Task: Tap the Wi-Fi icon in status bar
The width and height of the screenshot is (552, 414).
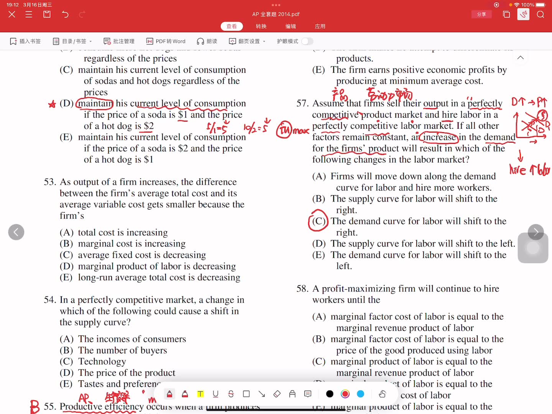Action: 517,5
